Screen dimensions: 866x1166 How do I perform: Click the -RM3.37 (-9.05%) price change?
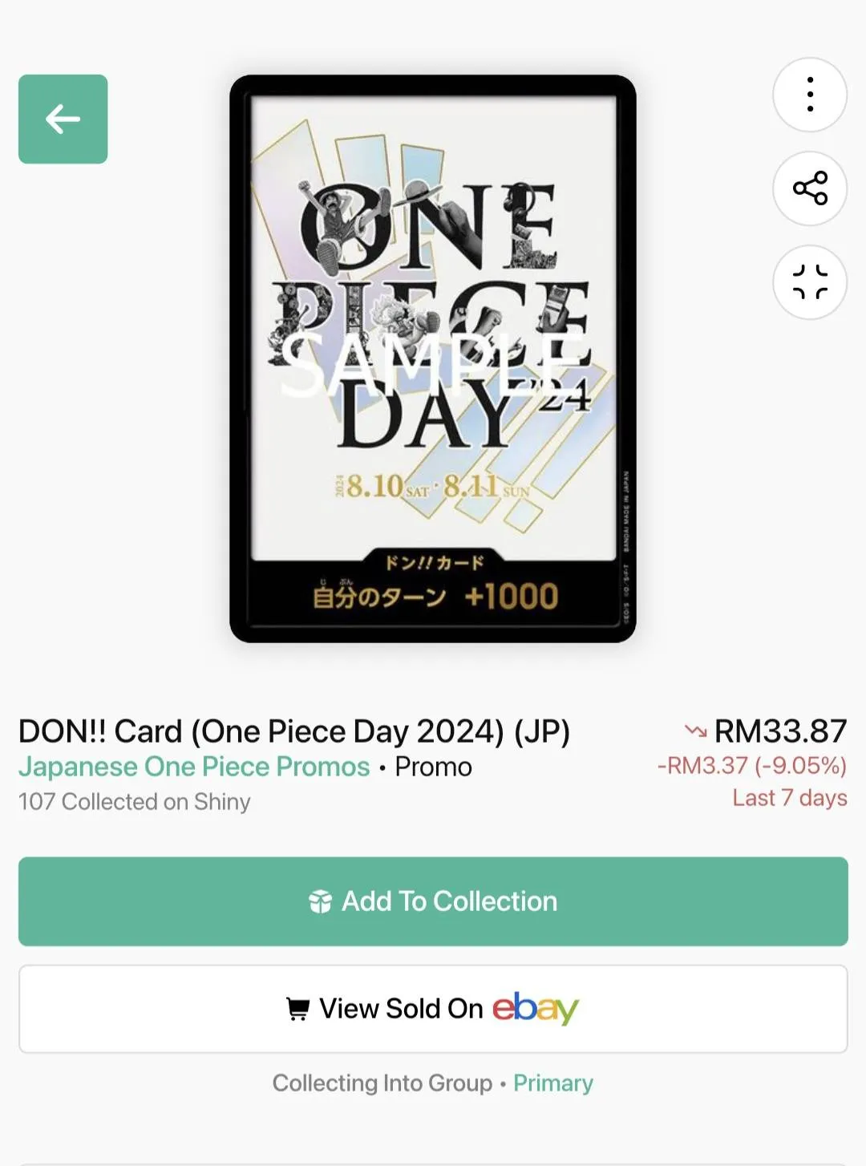(x=751, y=766)
